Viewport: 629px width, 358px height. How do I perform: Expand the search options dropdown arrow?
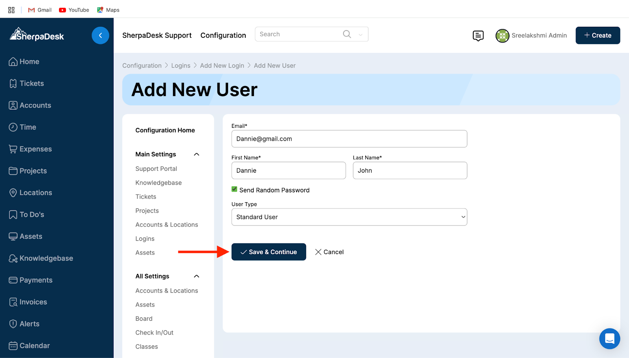coord(360,35)
